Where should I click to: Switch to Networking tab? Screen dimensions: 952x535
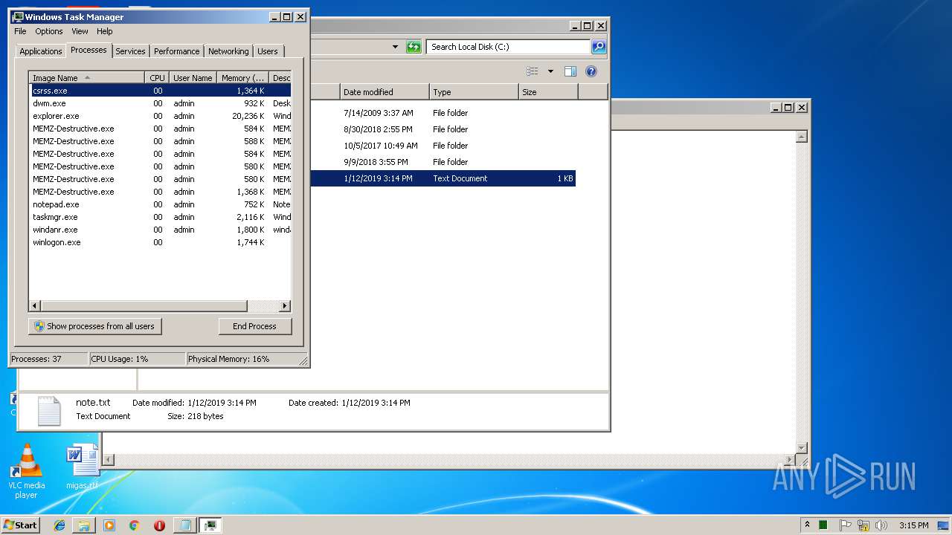point(228,51)
